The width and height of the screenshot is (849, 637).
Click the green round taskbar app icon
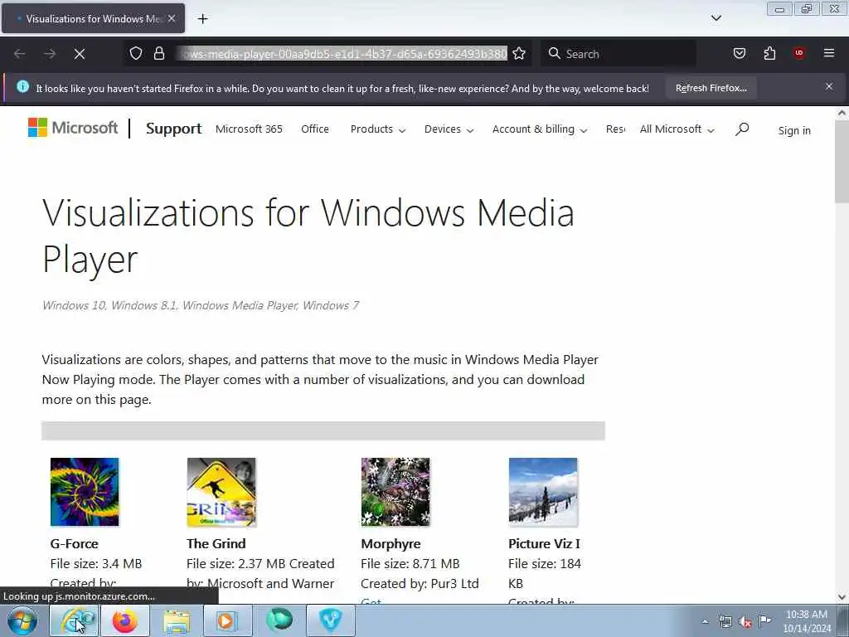click(279, 620)
